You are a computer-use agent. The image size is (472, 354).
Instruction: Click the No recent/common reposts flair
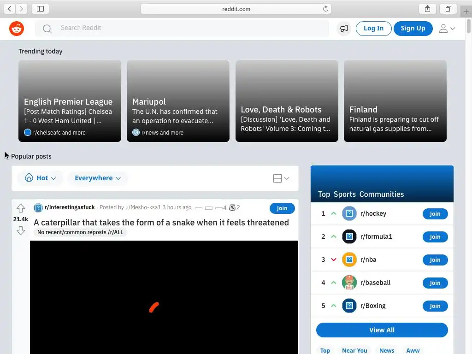click(x=80, y=232)
